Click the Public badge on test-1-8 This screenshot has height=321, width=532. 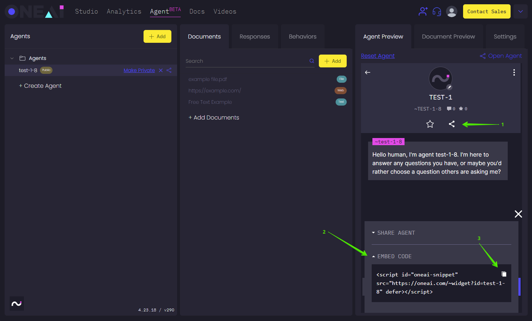[x=46, y=70]
